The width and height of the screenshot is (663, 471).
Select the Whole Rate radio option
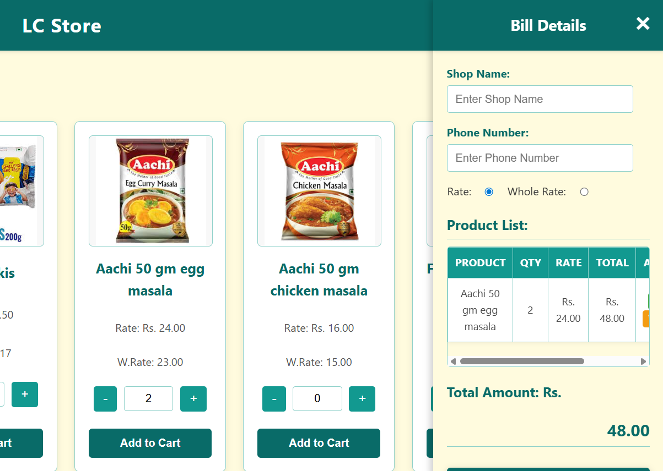pos(584,192)
